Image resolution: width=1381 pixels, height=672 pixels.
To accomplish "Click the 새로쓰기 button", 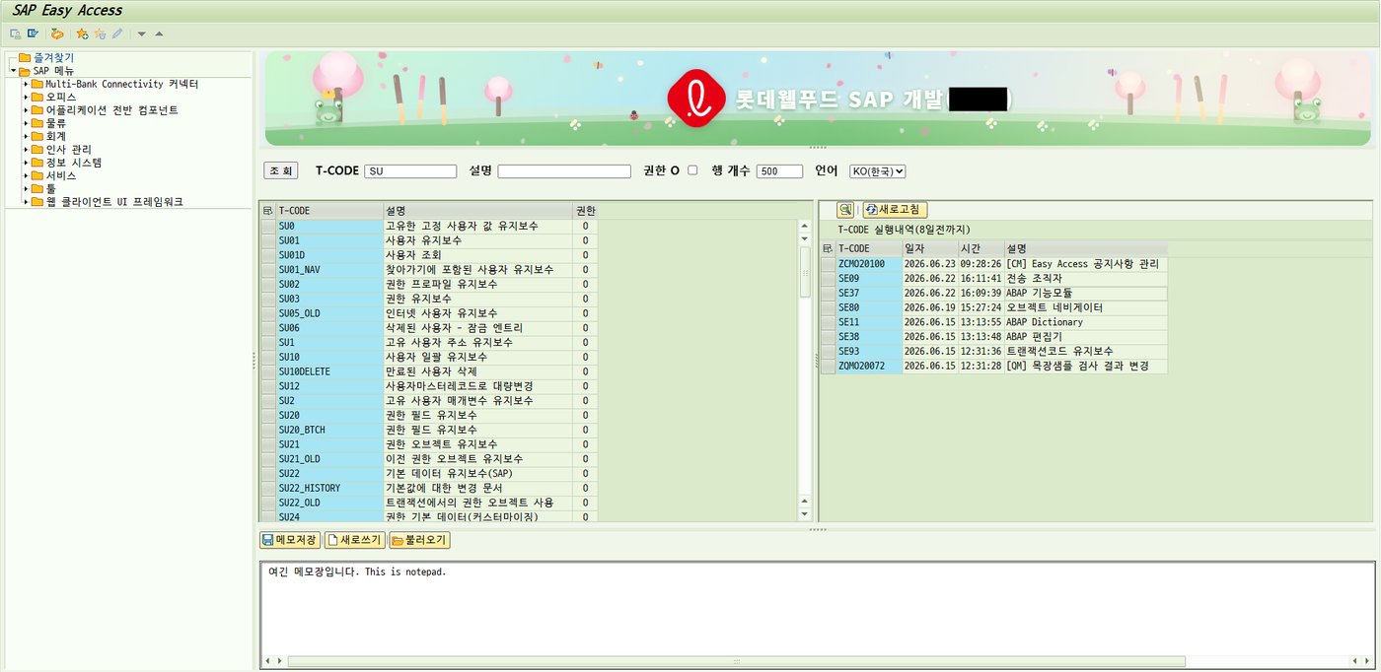I will [354, 540].
